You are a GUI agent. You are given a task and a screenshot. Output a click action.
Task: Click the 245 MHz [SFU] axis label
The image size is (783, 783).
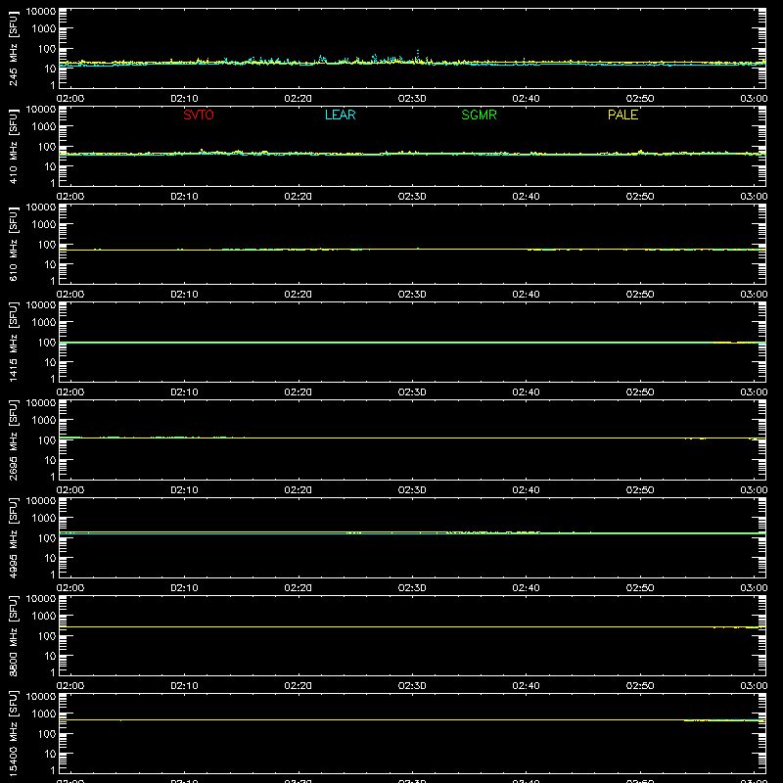pyautogui.click(x=14, y=48)
